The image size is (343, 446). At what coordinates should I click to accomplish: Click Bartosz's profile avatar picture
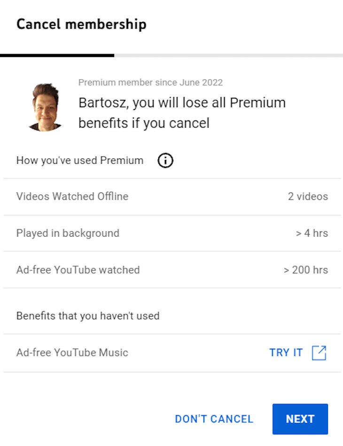pos(45,107)
